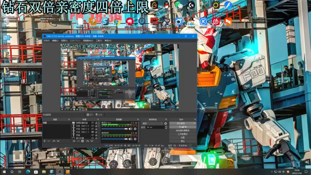Click OBS icon in Windows taskbar
Image resolution: width=311 pixels, height=175 pixels.
(60, 171)
